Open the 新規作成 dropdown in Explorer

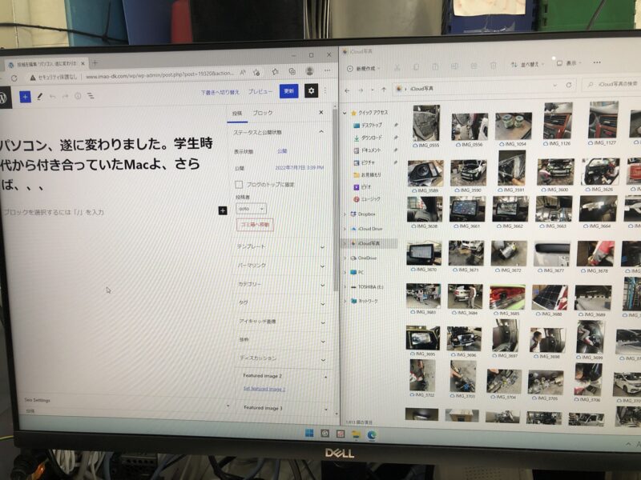click(364, 69)
